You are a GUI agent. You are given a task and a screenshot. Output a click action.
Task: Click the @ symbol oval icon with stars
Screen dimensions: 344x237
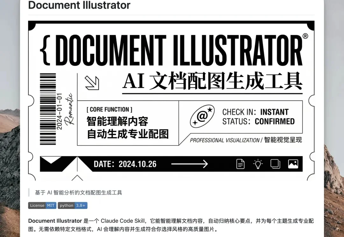[202, 117]
